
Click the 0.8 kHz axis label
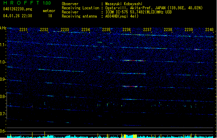(3, 97)
